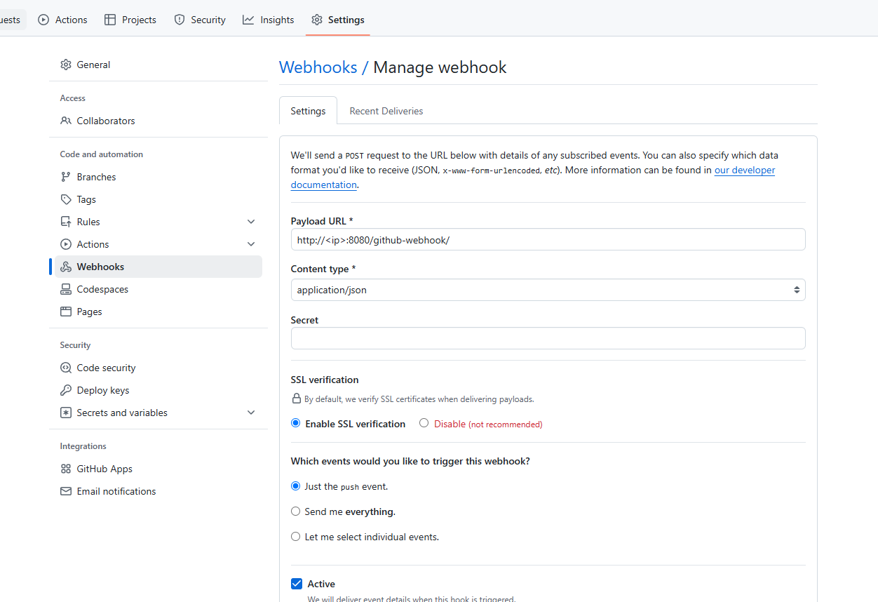
Task: Click the Deploy keys key icon
Action: pos(66,390)
